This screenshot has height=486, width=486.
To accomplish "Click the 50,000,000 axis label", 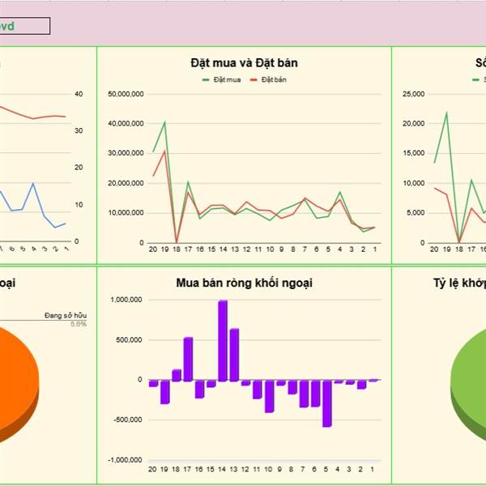I will pos(126,94).
